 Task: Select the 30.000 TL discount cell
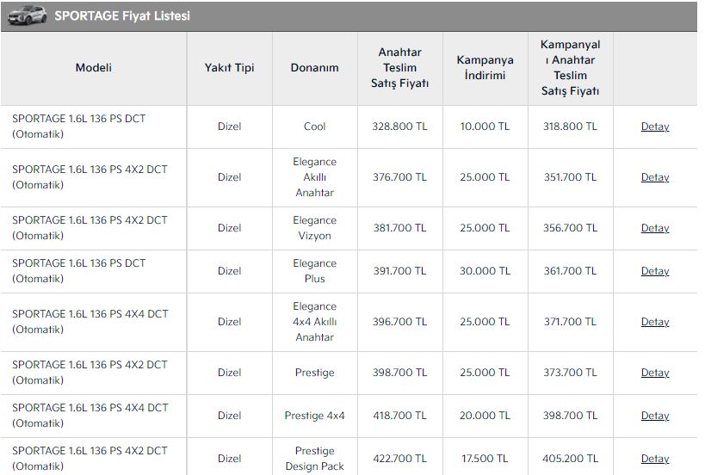[485, 271]
